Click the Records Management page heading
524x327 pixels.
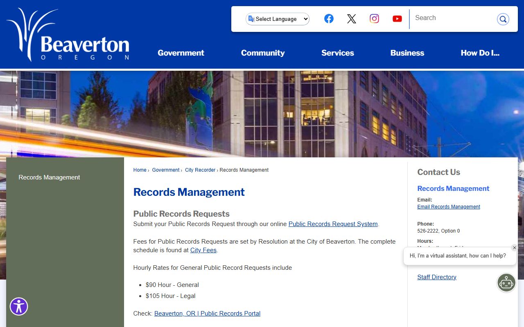click(189, 192)
